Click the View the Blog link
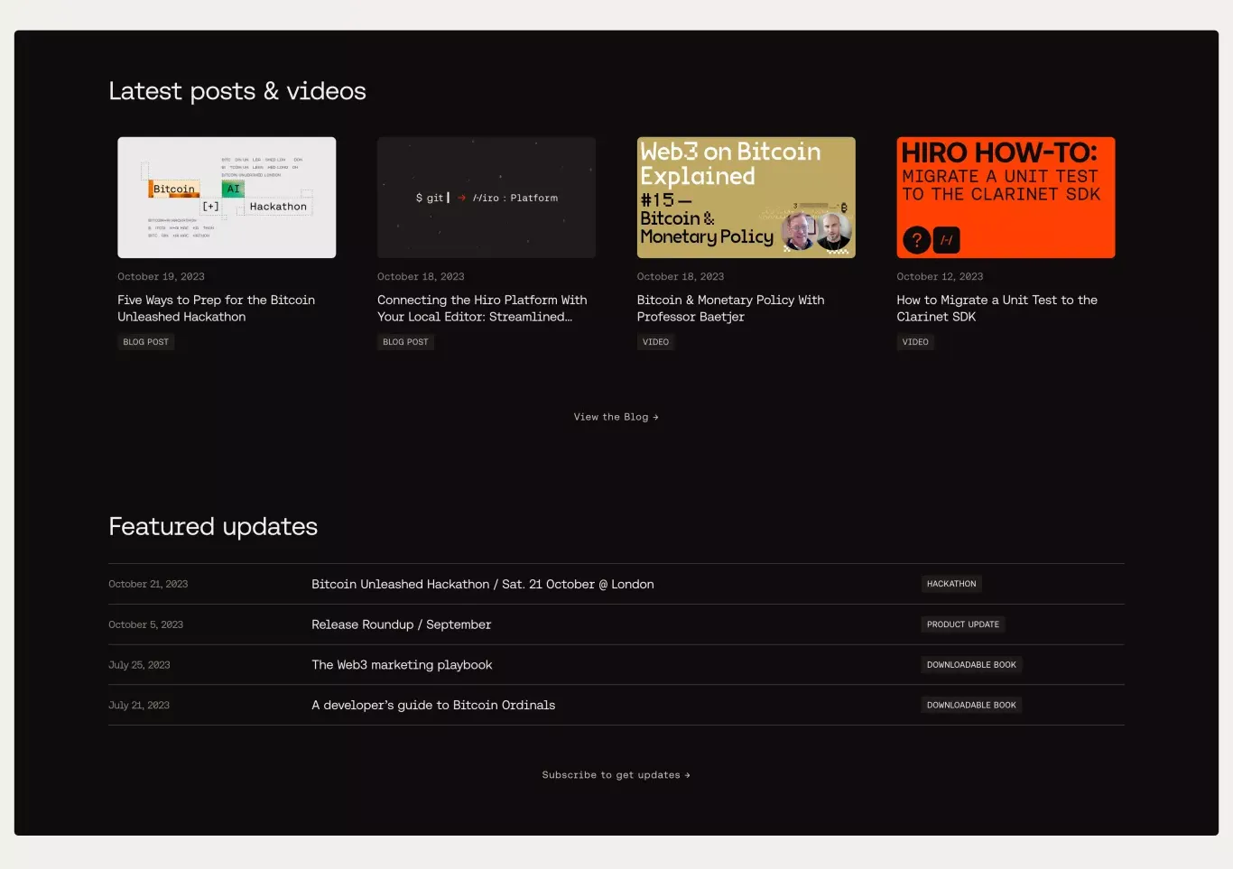 pos(616,417)
